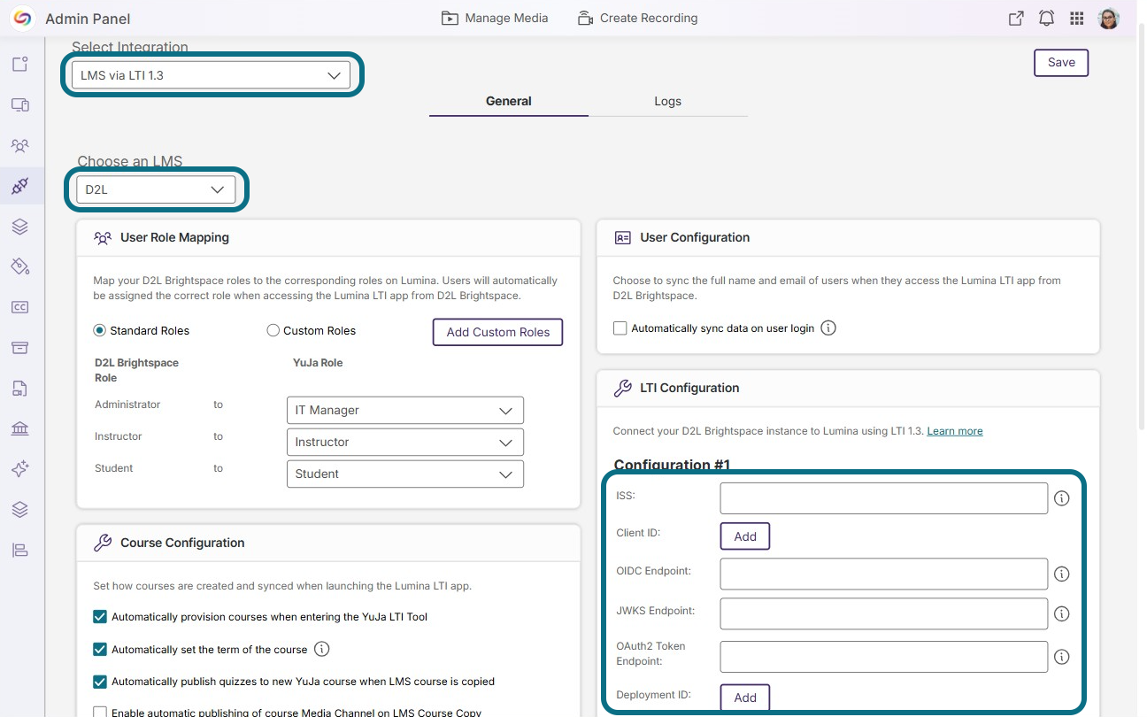Switch to the Logs tab
The height and width of the screenshot is (717, 1147).
click(668, 101)
